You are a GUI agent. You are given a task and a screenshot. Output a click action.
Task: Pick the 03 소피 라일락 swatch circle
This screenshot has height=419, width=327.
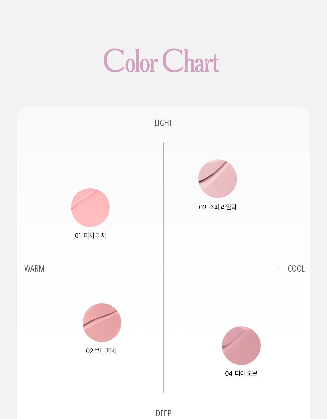point(218,179)
